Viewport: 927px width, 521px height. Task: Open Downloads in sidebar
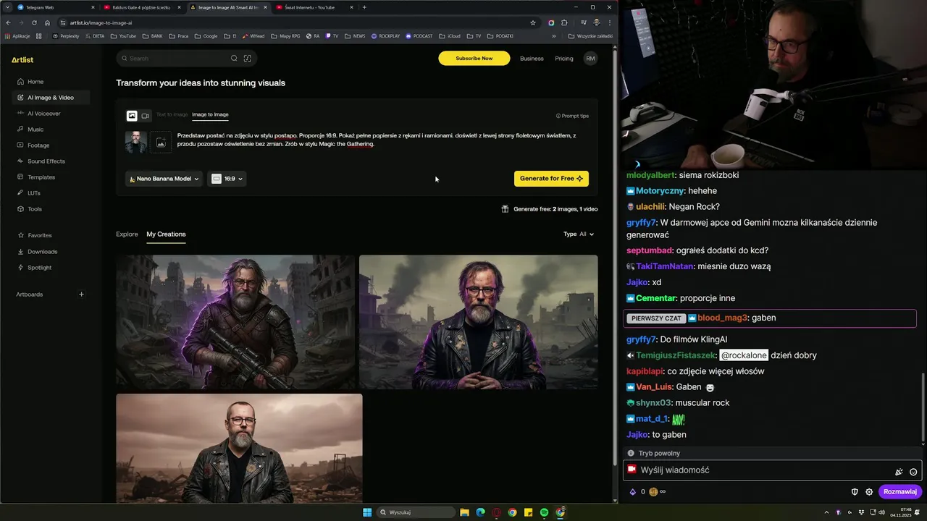38,252
